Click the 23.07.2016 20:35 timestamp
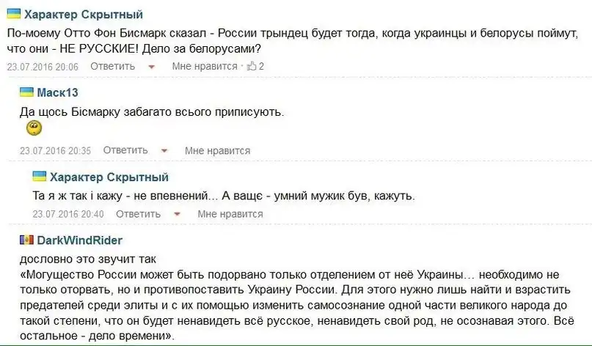 pyautogui.click(x=55, y=150)
